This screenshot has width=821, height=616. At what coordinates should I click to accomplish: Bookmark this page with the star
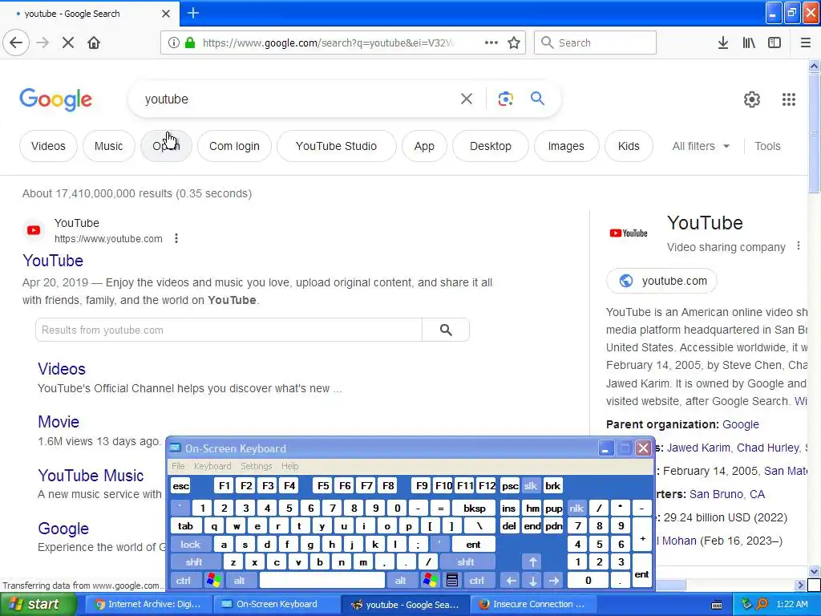[x=514, y=43]
